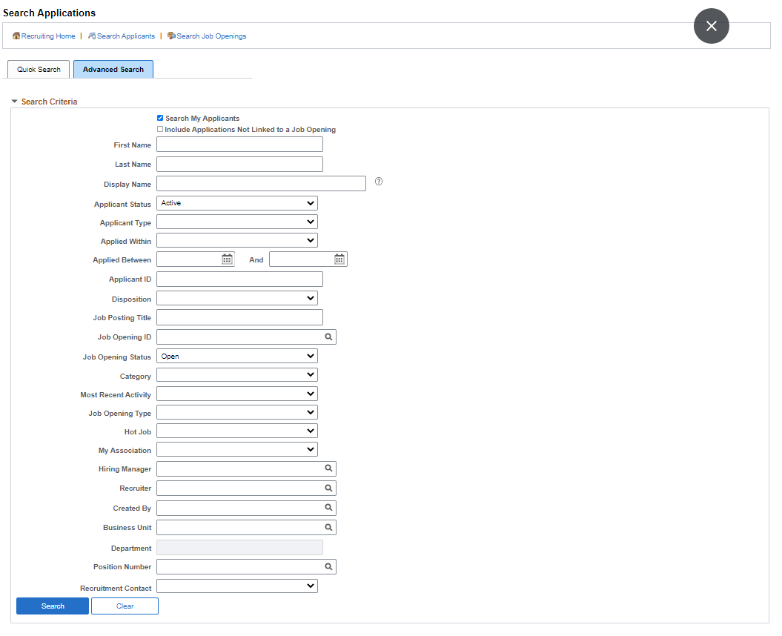The width and height of the screenshot is (782, 636).
Task: Open the Applied Within dropdown
Action: click(311, 240)
